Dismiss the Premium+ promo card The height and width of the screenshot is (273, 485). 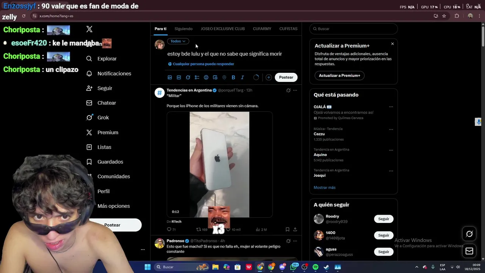(x=392, y=44)
